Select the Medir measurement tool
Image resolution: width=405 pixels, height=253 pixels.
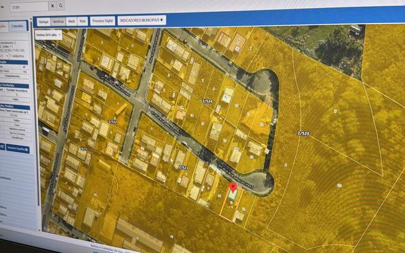72,21
